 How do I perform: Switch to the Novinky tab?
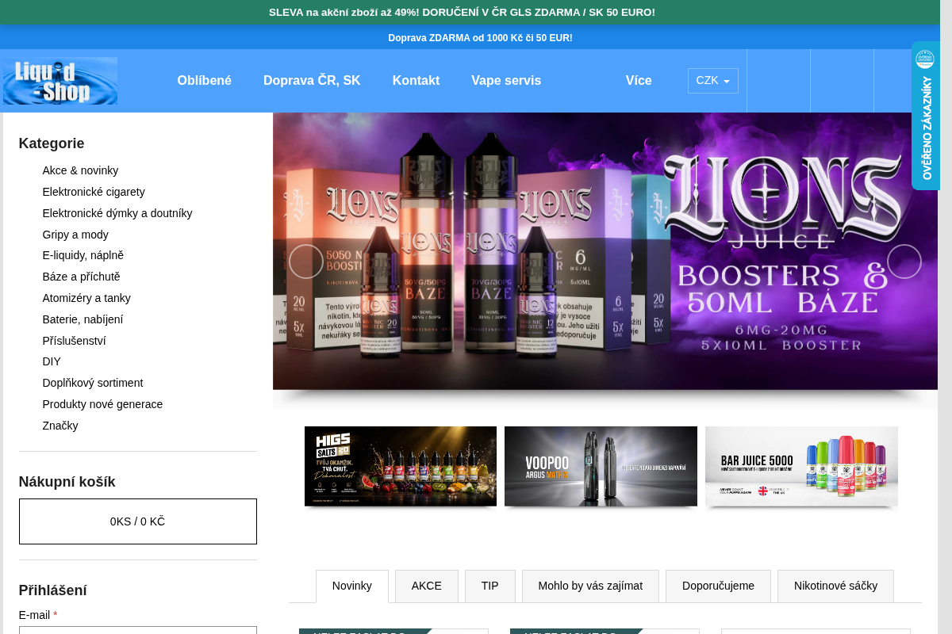tap(352, 586)
